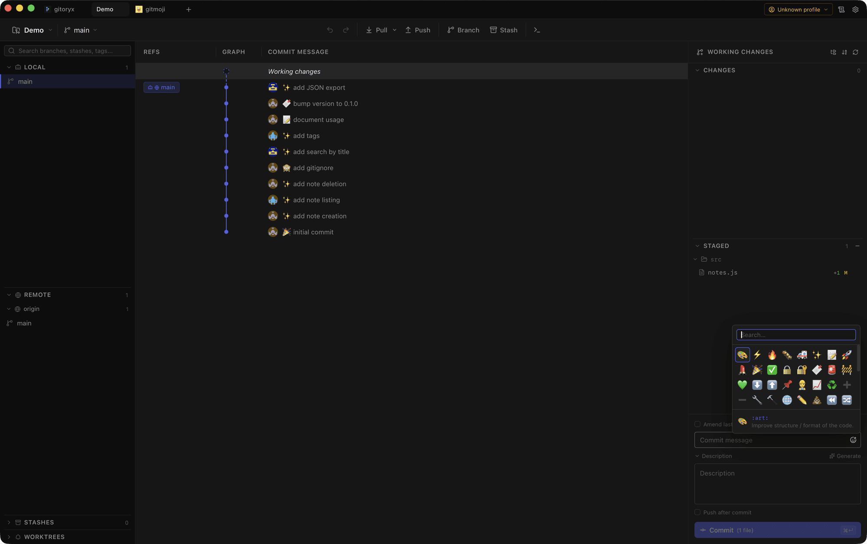Screen dimensions: 867x544
Task: Switch to the gitmoji tab
Action: 150,9
